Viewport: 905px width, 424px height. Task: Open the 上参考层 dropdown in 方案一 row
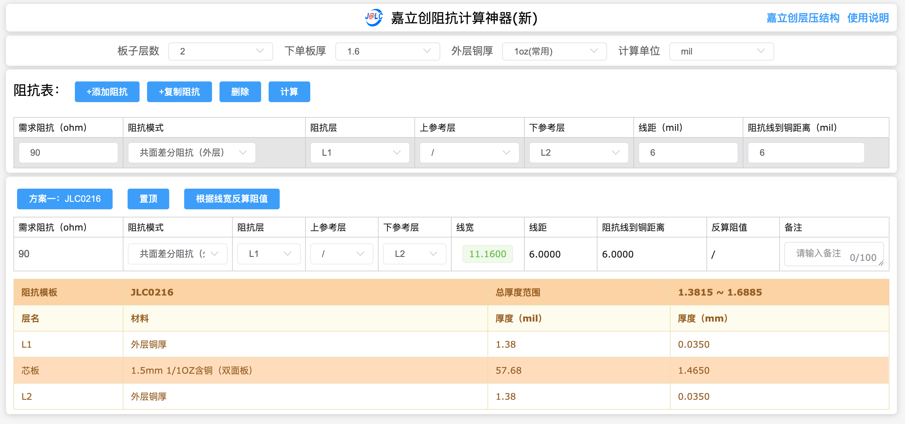coord(342,254)
